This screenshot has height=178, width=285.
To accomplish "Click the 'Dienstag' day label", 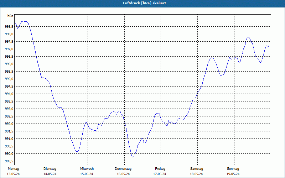I will pyautogui.click(x=50, y=169).
